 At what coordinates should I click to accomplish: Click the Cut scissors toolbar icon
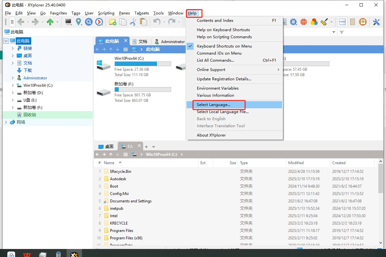click(133, 22)
